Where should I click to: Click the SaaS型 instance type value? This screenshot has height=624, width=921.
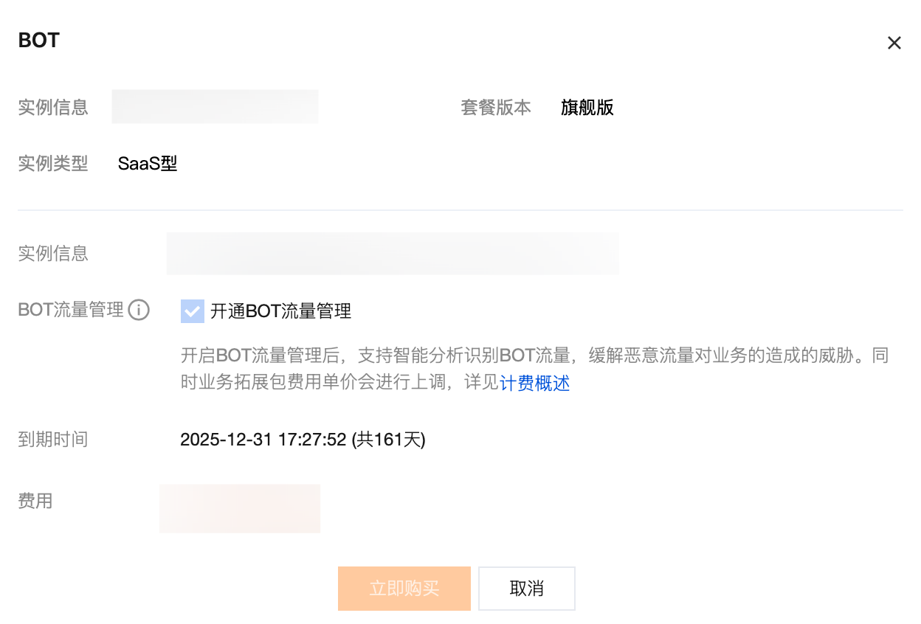pos(148,163)
